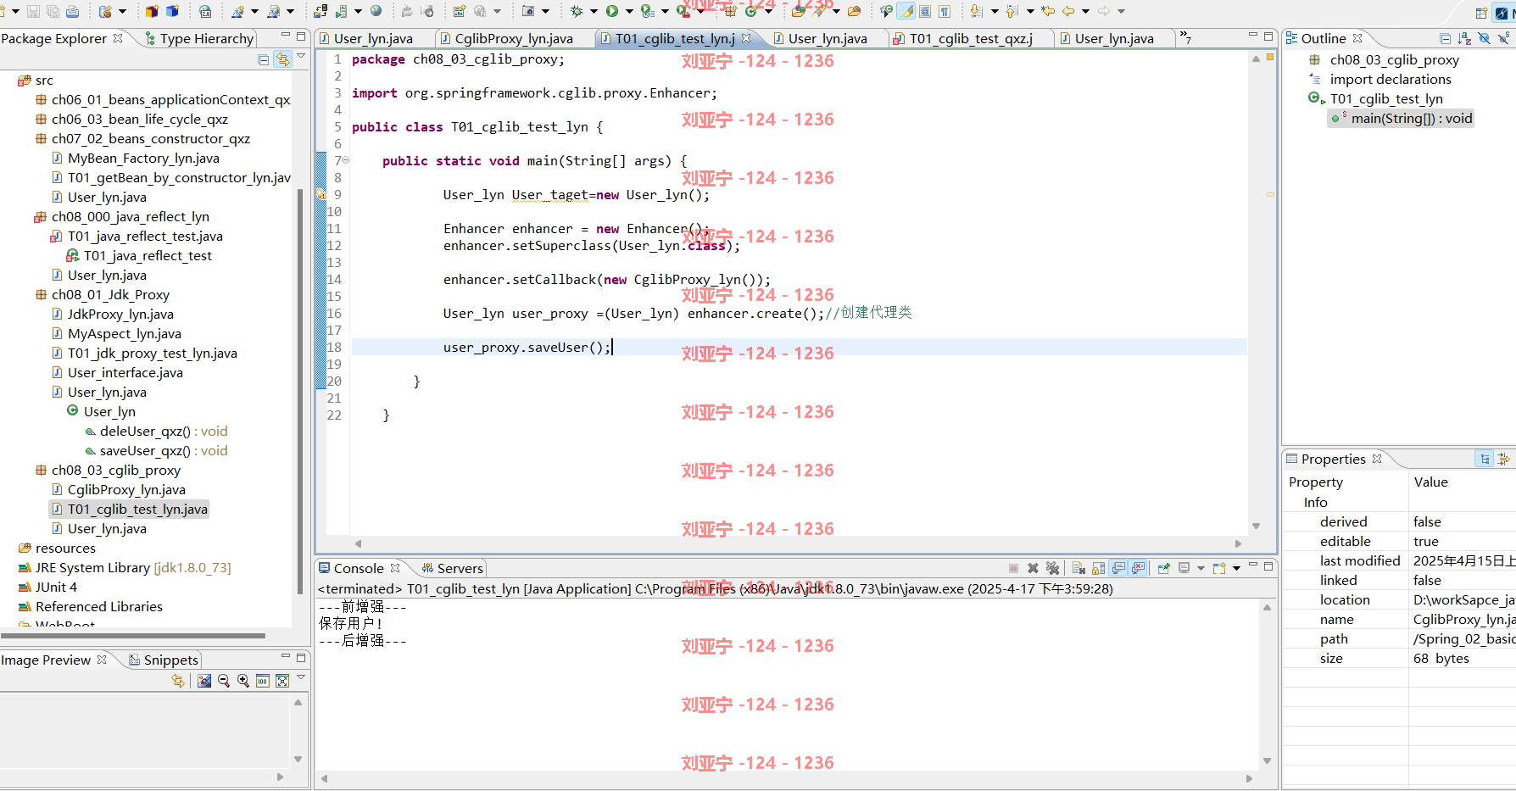Click Package Explorer horizontal scrollbar
This screenshot has height=791, width=1516.
(134, 635)
